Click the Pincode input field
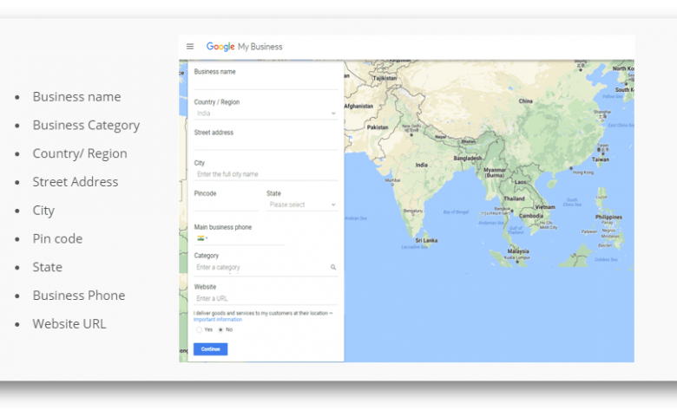The height and width of the screenshot is (416, 677). pos(226,205)
